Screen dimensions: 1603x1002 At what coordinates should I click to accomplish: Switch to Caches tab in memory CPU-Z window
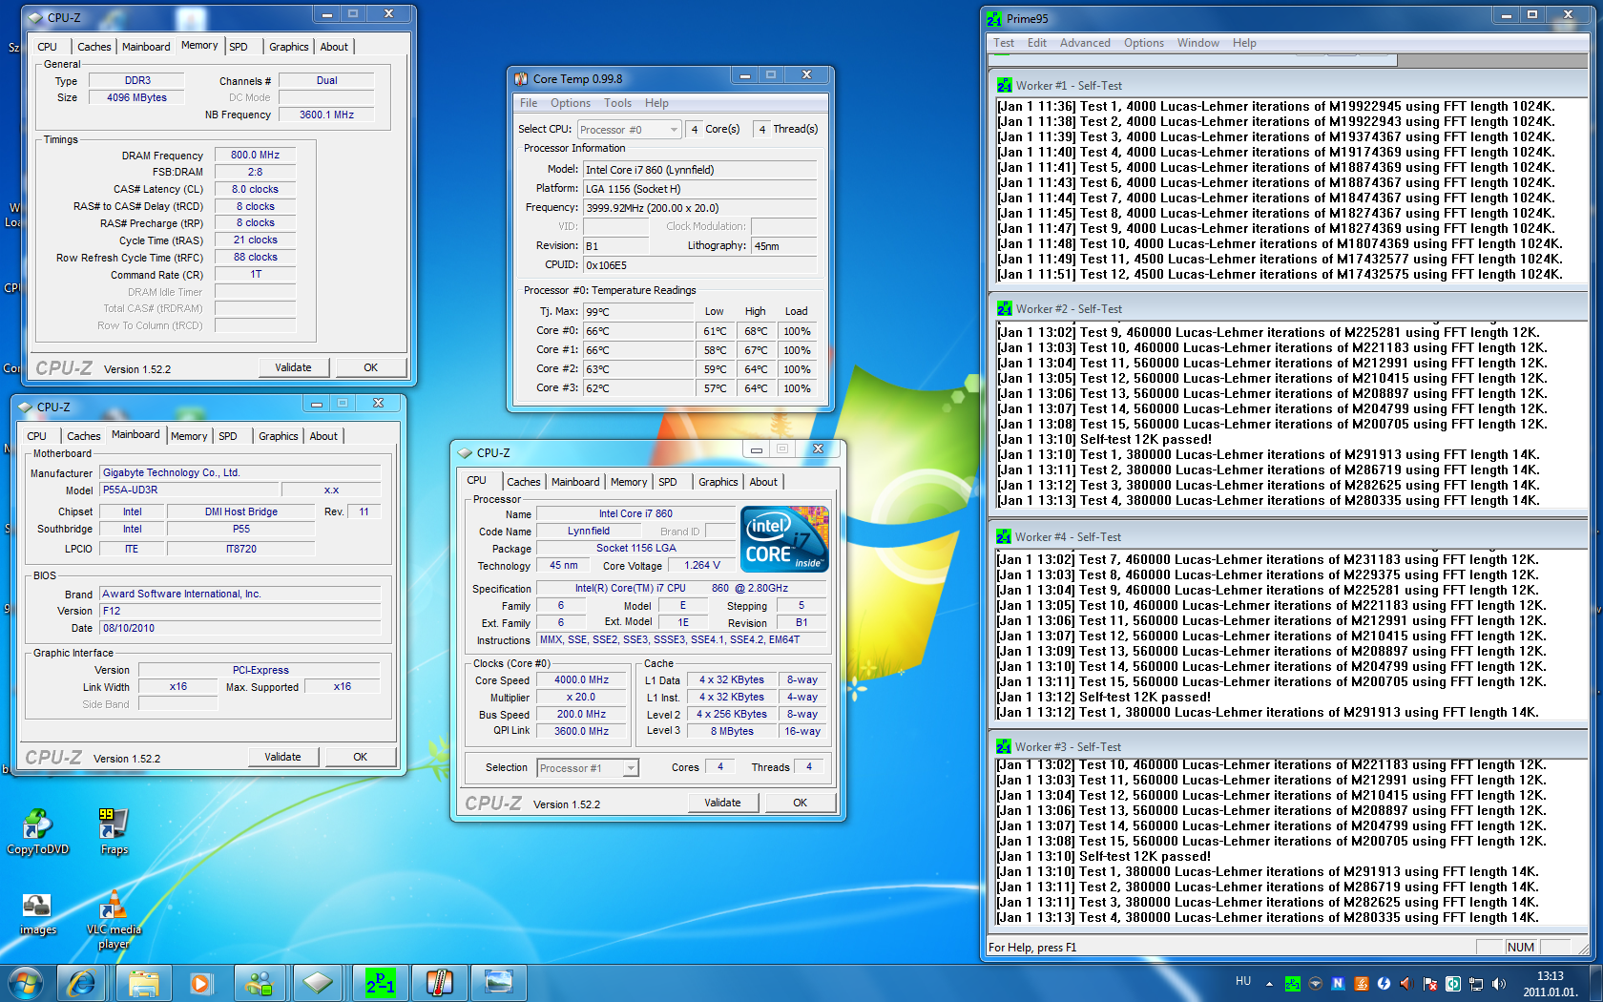(x=94, y=47)
